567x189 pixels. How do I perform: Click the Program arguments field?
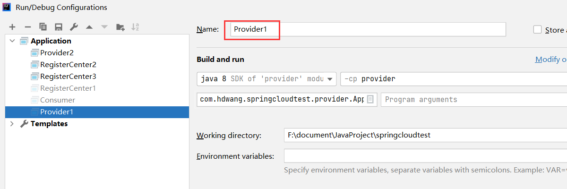pyautogui.click(x=472, y=100)
